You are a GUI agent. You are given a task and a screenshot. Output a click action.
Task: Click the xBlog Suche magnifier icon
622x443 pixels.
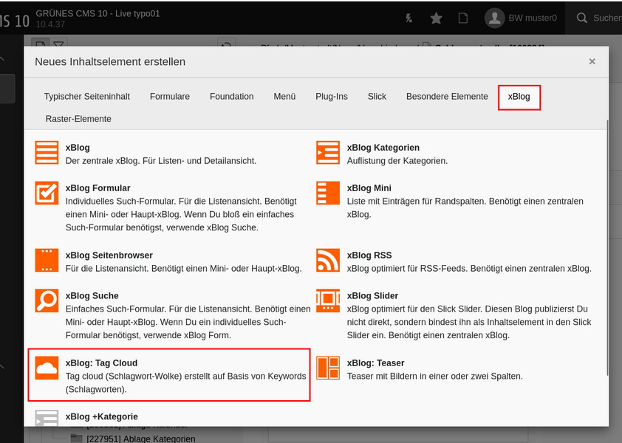tap(47, 301)
